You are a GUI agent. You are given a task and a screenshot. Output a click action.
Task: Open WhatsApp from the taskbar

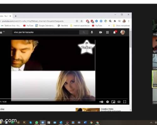(37, 122)
